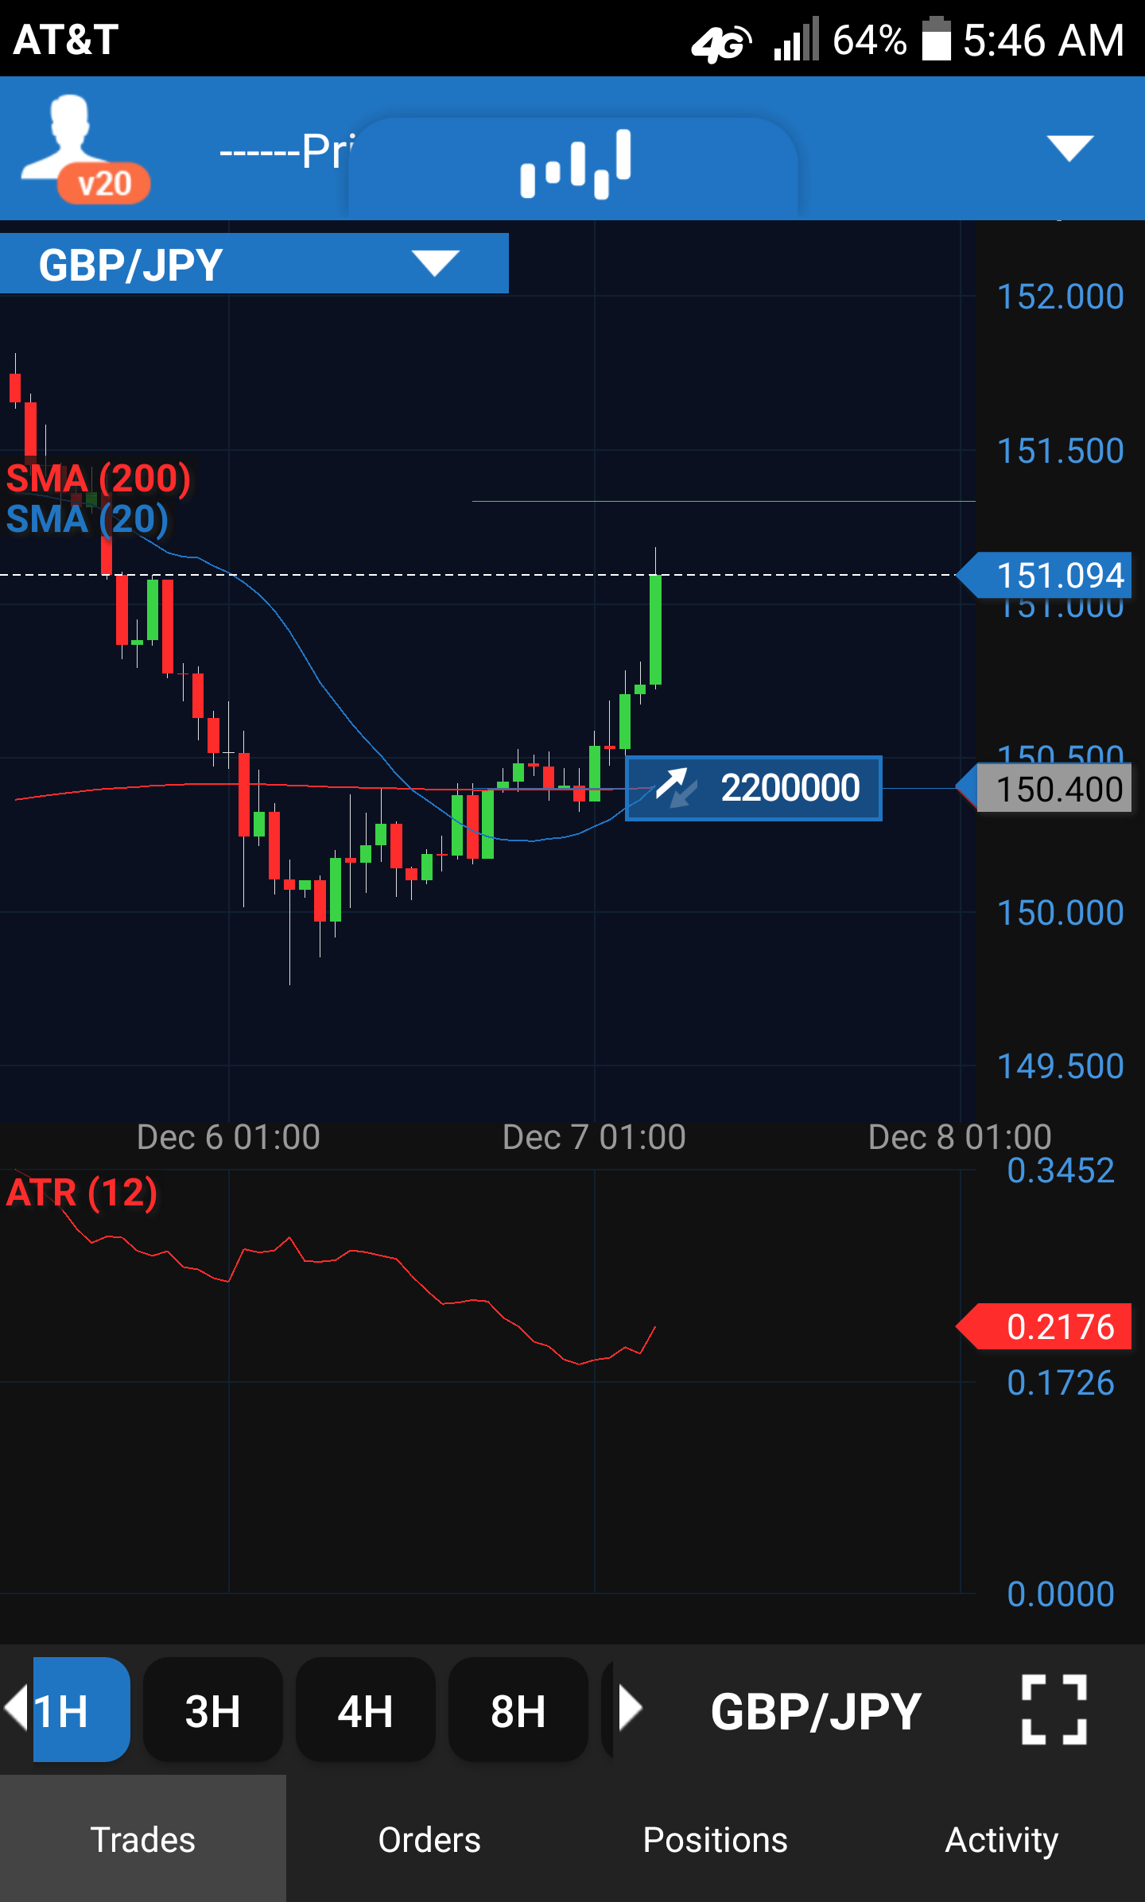Tap the account profile v20 icon
Viewport: 1145px width, 1902px height.
[86, 149]
